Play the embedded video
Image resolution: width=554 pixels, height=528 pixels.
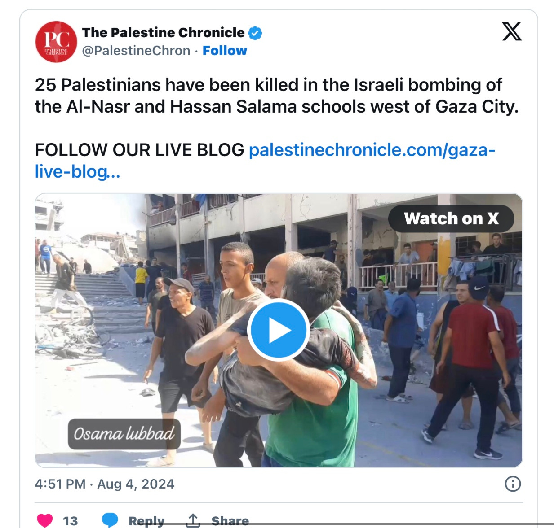278,331
